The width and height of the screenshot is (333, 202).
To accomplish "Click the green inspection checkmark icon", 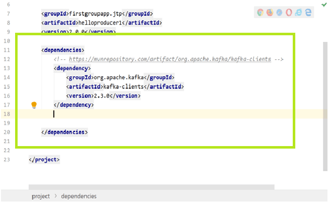I will tap(324, 5).
